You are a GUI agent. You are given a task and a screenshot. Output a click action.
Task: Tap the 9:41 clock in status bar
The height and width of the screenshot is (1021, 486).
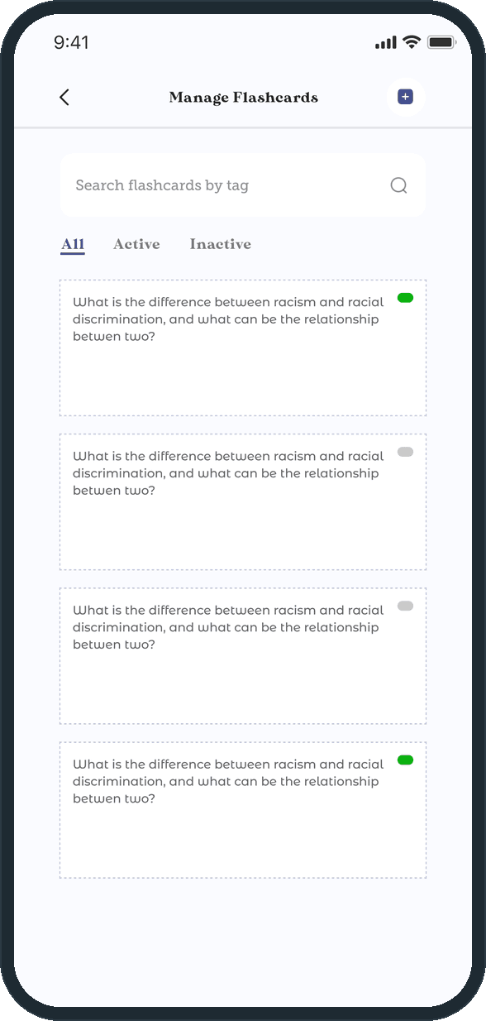tap(71, 42)
